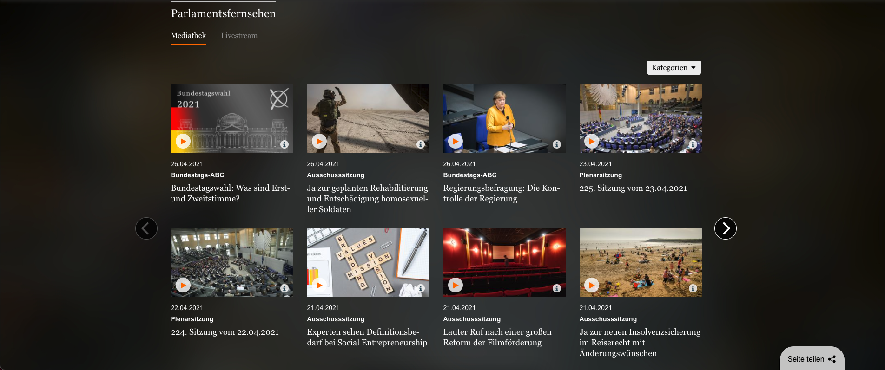Viewport: 885px width, 370px height.
Task: Open Bundestagswahl: Was sind Erst- und Zweitstimme link
Action: 231,193
